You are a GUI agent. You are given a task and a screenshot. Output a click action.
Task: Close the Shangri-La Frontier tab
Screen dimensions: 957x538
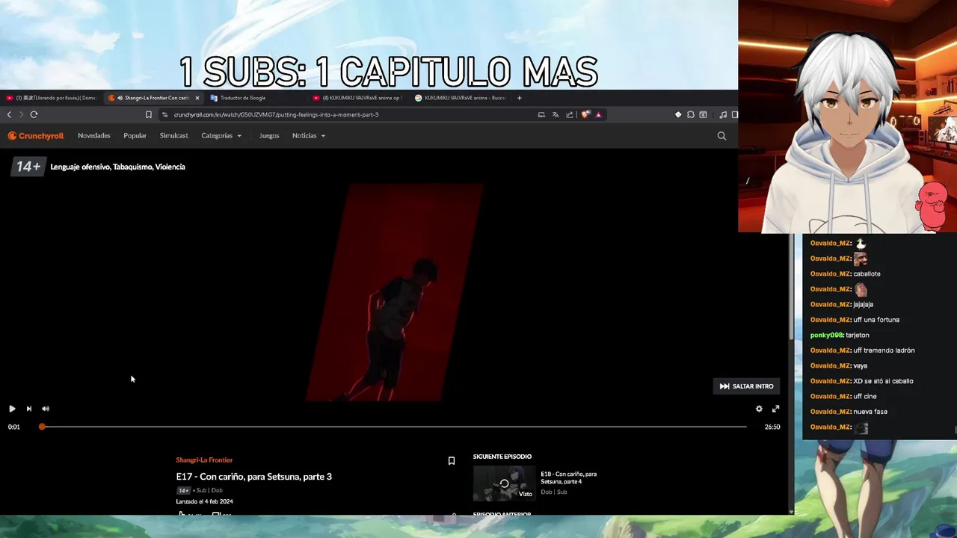[x=197, y=98]
